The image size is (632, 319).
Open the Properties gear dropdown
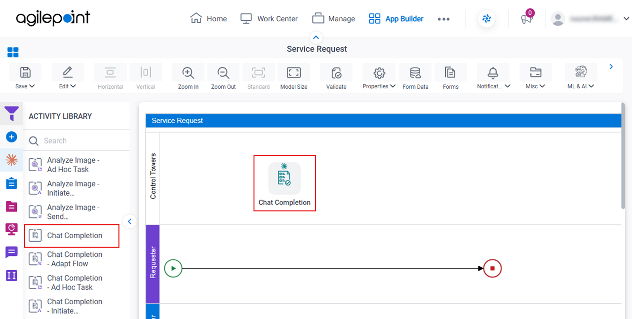379,77
